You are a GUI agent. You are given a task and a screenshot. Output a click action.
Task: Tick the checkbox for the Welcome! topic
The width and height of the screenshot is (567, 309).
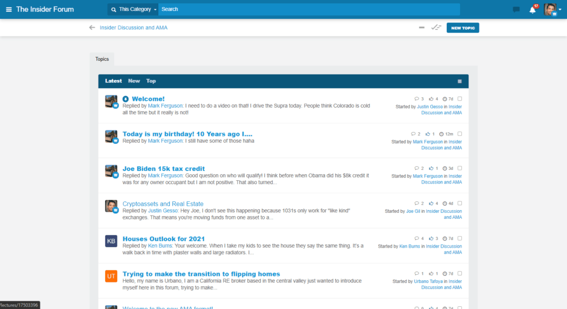click(460, 99)
